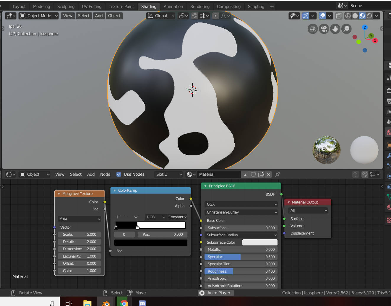
Task: Switch to solid viewport shading
Action: [x=355, y=16]
